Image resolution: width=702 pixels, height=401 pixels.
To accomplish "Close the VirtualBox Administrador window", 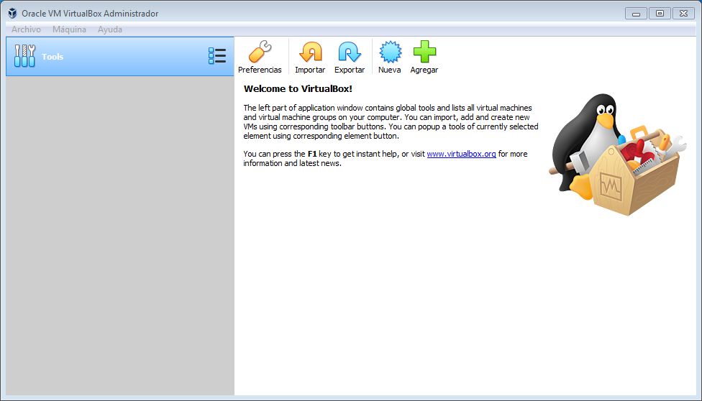I will click(683, 13).
